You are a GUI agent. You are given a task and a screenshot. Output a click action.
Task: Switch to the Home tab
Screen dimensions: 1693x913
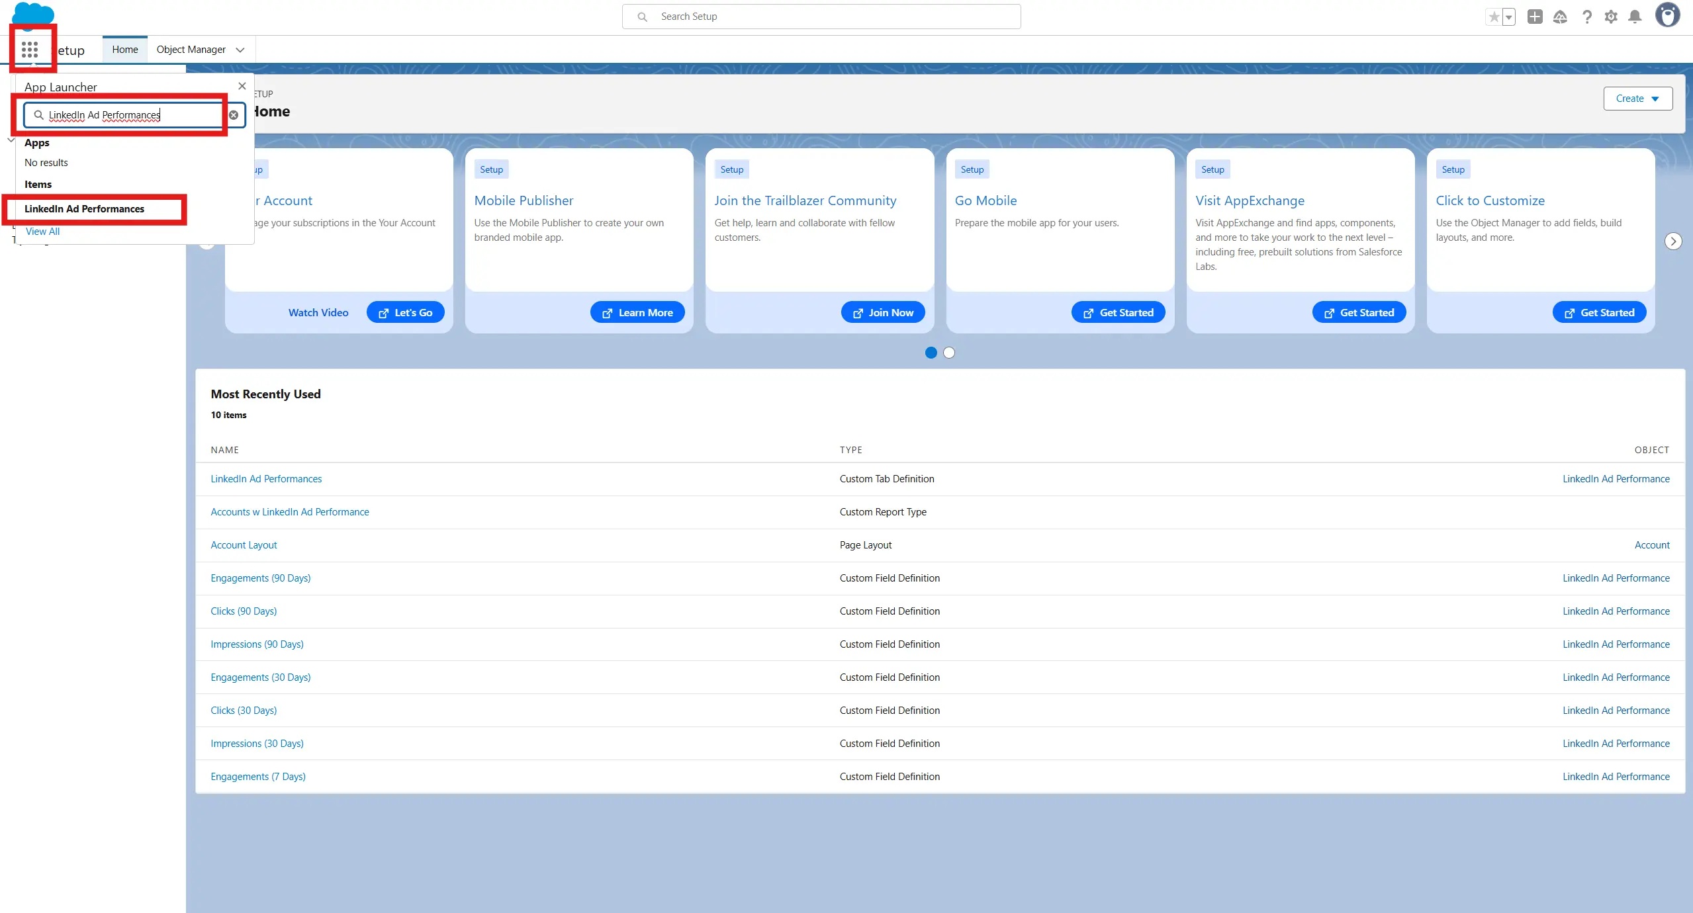(125, 50)
